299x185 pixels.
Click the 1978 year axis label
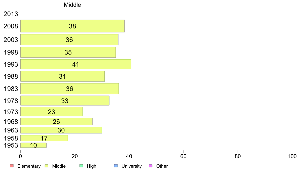point(11,101)
